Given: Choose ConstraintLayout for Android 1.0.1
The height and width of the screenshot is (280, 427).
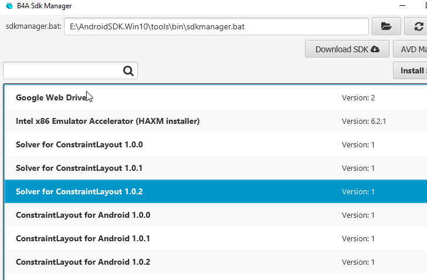Looking at the screenshot, I should pyautogui.click(x=83, y=238).
